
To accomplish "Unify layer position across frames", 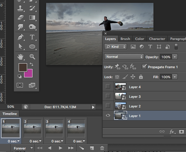I will coord(117,67).
